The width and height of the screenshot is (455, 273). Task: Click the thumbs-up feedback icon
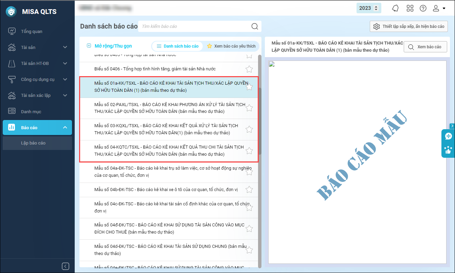coord(448,150)
